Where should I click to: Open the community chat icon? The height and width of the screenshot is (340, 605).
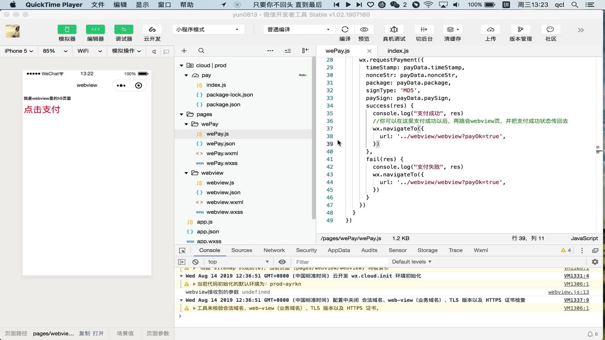550,30
